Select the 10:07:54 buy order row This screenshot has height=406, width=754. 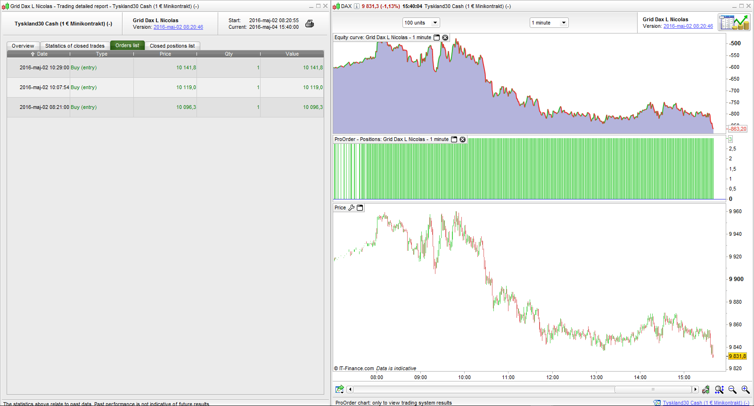(165, 87)
